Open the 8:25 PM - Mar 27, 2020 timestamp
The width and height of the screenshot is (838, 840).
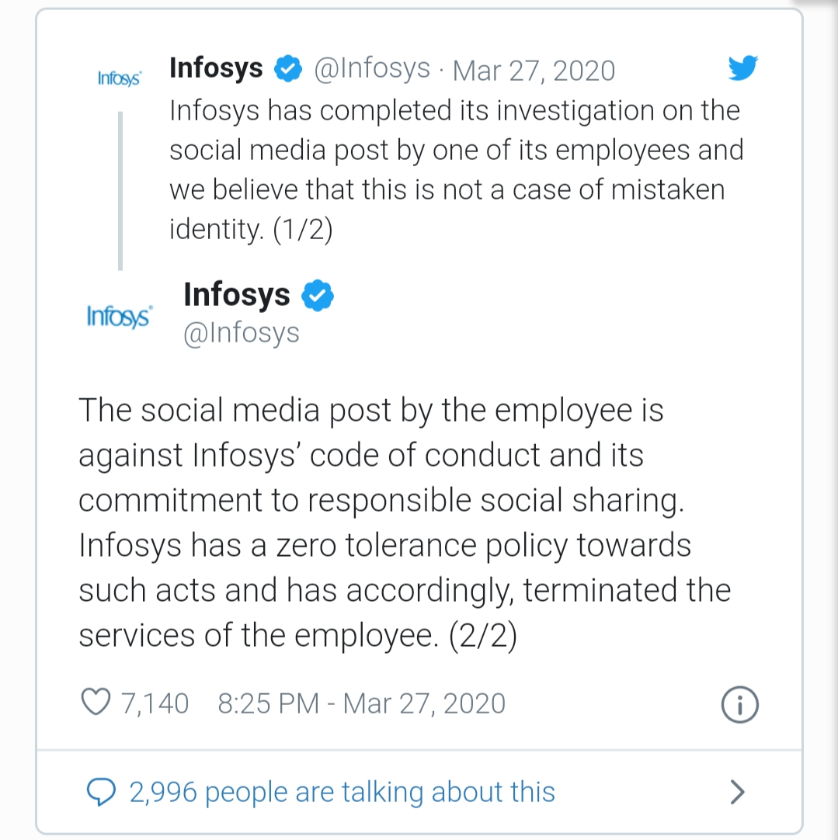point(361,703)
